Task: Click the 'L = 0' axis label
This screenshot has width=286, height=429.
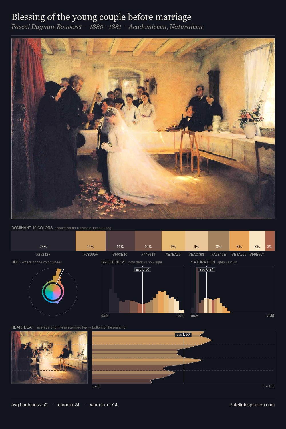Action: (96, 386)
